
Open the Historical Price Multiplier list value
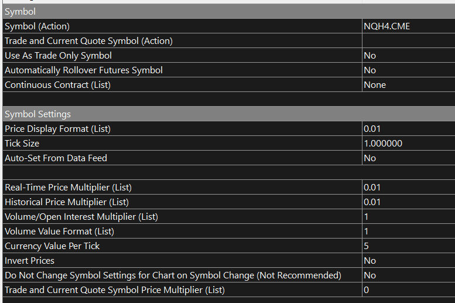[408, 202]
